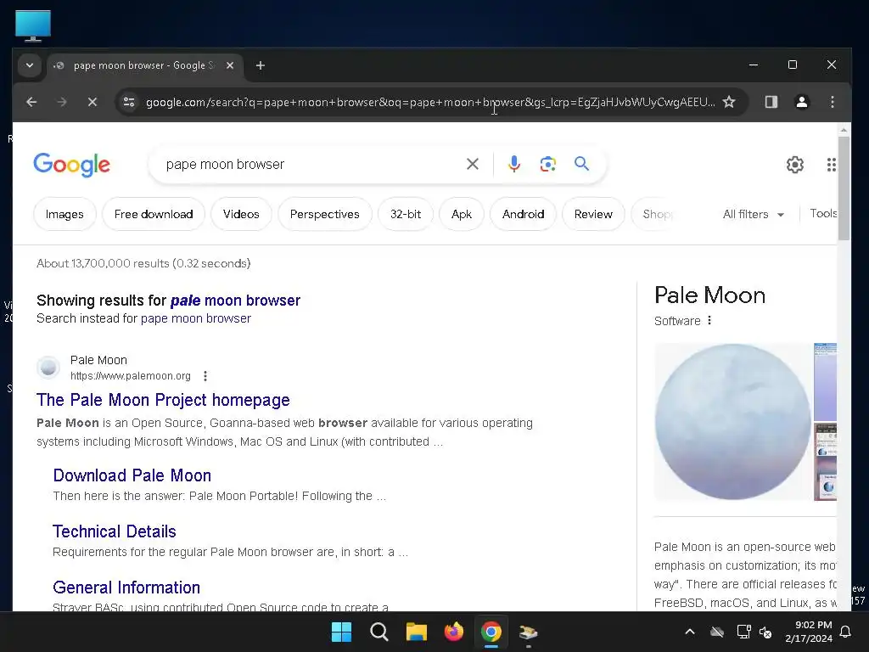
Task: Click the Google logo
Action: point(72,165)
